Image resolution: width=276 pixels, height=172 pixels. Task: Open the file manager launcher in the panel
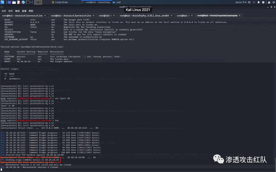tap(14, 2)
